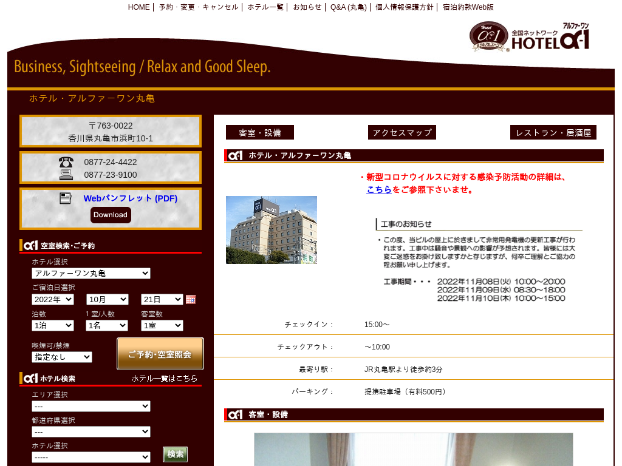Open the calendar date picker icon
The height and width of the screenshot is (466, 622).
(x=190, y=300)
